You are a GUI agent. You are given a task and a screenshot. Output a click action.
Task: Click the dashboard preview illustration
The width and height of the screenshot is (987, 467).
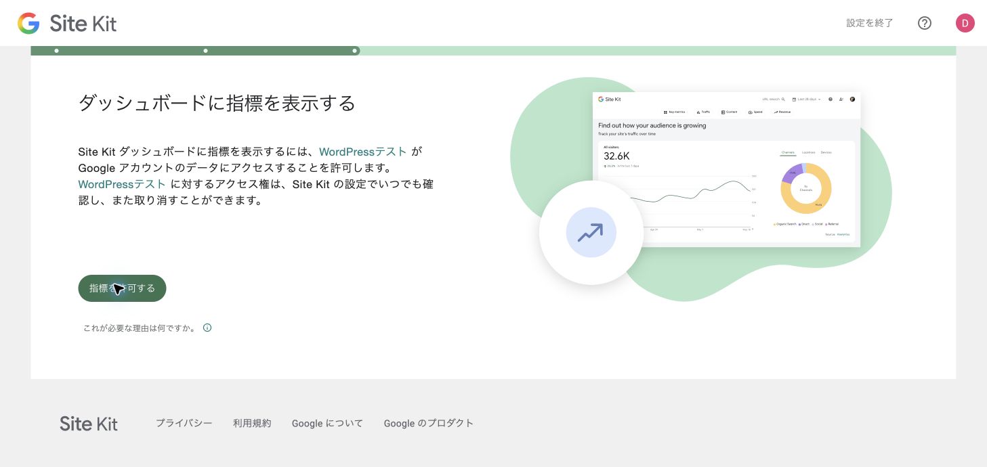pyautogui.click(x=726, y=169)
